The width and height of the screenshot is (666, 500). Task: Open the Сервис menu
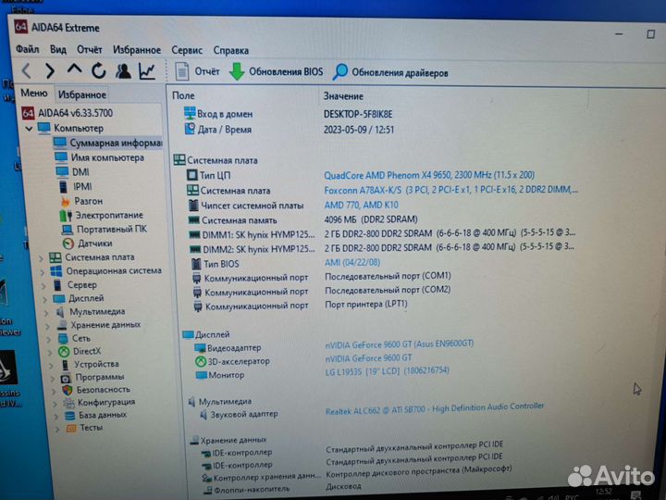coord(186,50)
